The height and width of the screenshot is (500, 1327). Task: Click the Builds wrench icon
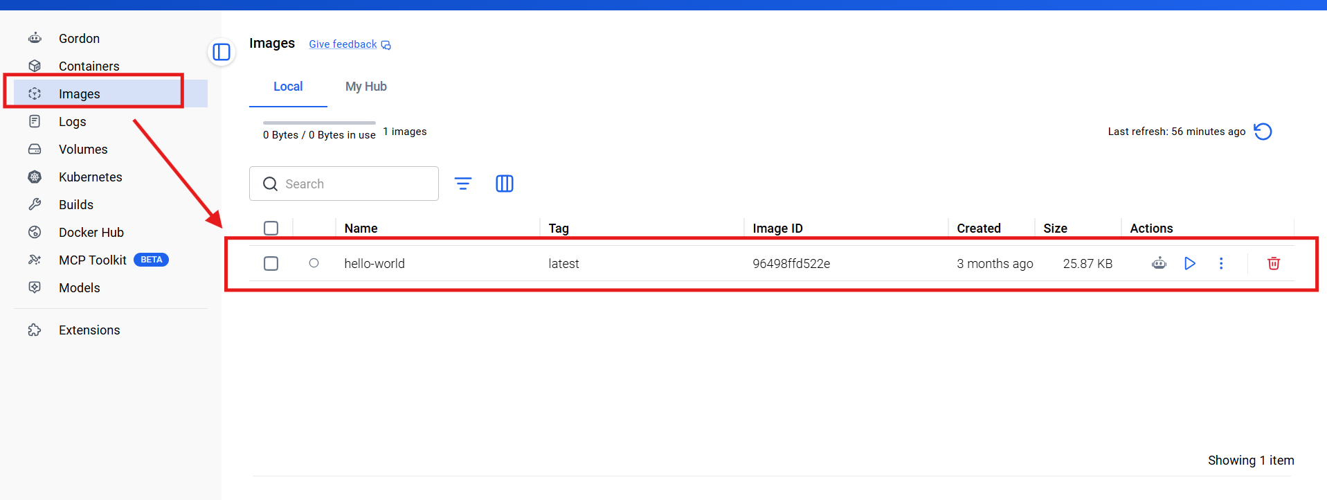(35, 204)
